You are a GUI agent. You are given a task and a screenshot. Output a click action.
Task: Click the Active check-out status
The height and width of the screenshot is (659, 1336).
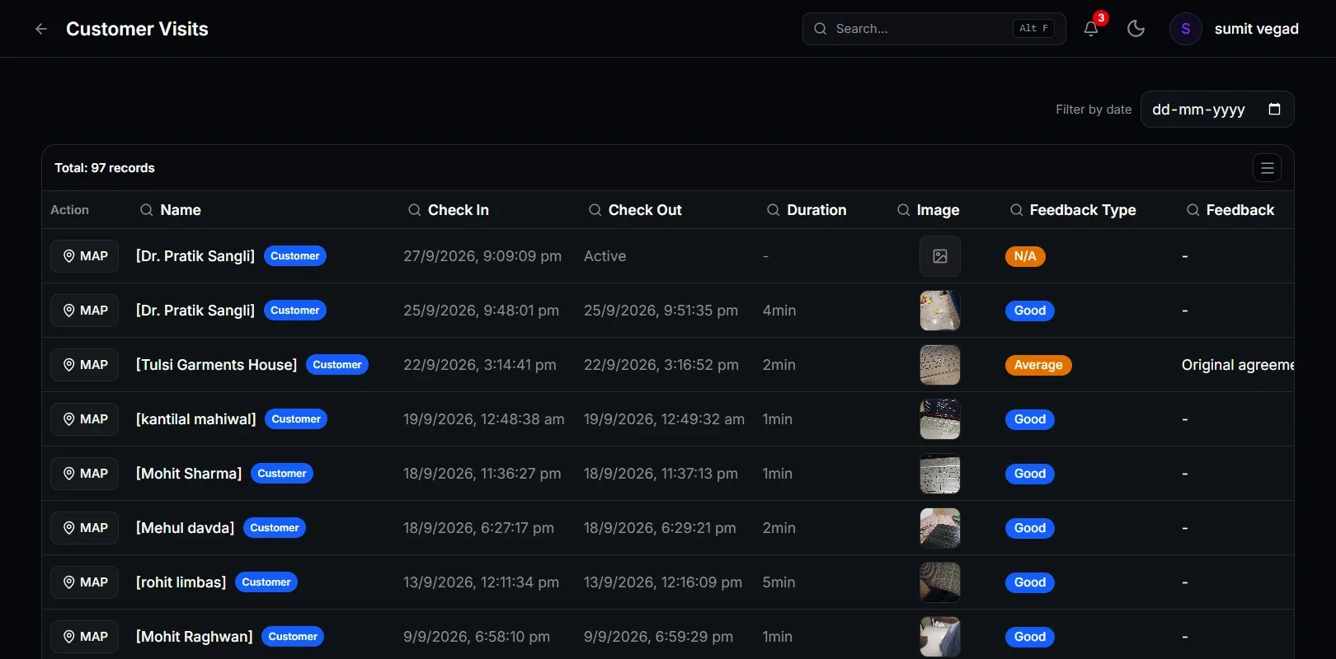[604, 256]
